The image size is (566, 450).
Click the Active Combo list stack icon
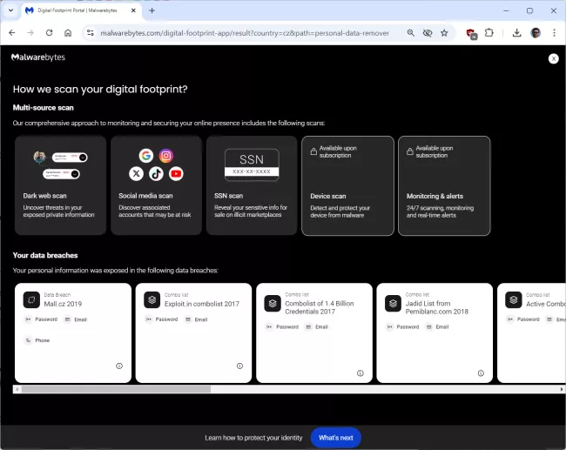tap(514, 300)
